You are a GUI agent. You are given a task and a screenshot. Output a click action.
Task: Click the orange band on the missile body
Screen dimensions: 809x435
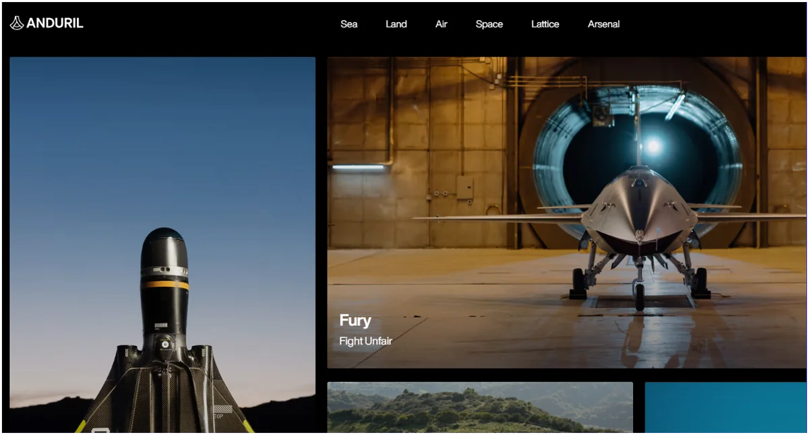click(x=164, y=284)
